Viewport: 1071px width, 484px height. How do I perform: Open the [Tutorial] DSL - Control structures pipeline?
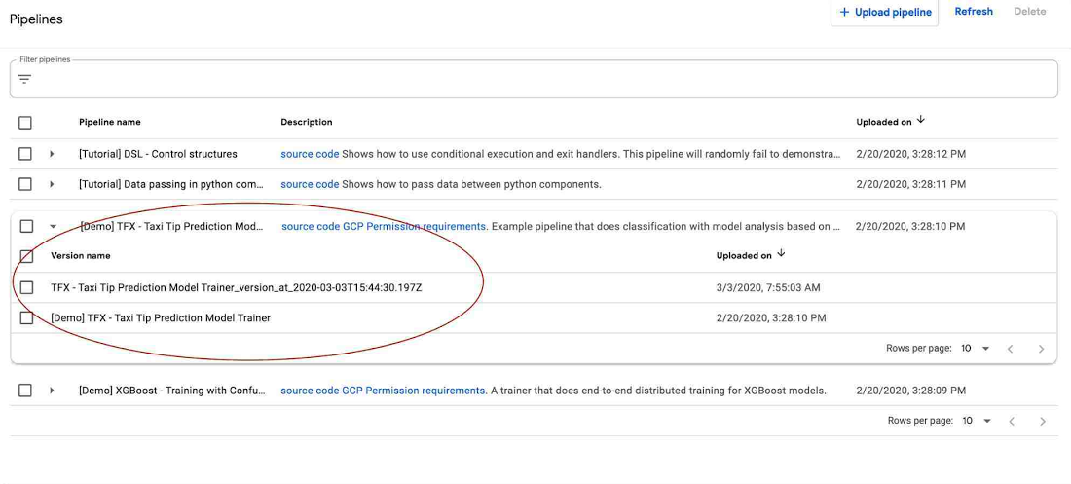(x=159, y=154)
